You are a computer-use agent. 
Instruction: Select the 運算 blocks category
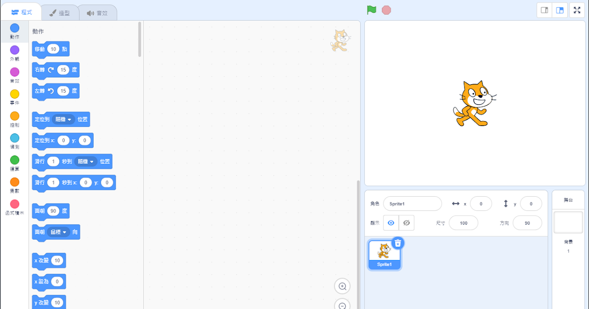tap(15, 163)
